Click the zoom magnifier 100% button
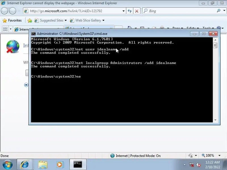The height and width of the screenshot is (170, 227). tap(208, 156)
